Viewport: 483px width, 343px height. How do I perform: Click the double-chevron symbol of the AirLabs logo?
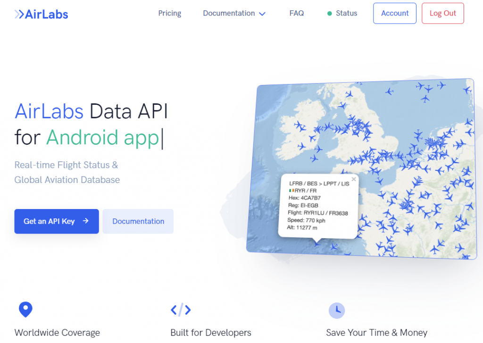coord(18,13)
